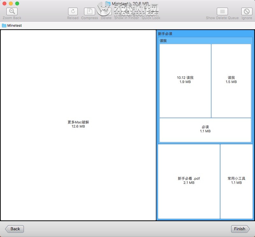The height and width of the screenshot is (237, 255).
Task: Click the Ignore icon
Action: 246,11
